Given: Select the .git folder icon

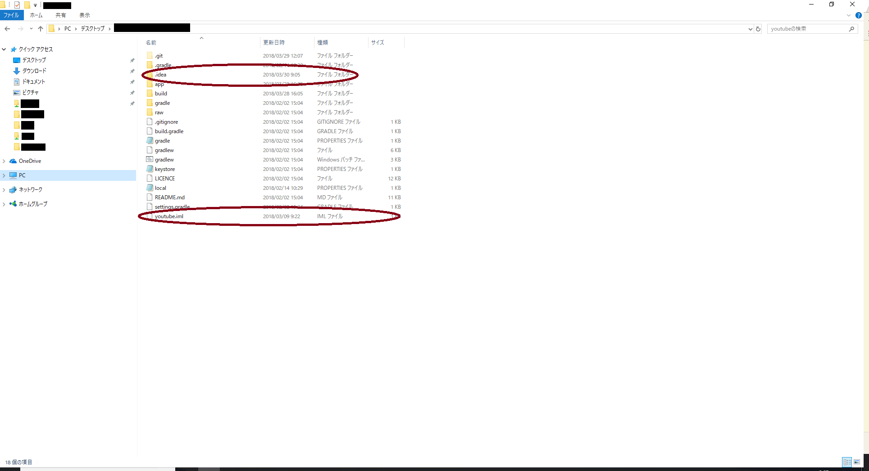Looking at the screenshot, I should [x=150, y=56].
